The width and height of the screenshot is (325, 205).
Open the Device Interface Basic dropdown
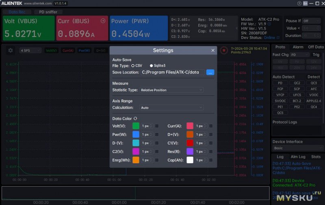click(x=298, y=148)
